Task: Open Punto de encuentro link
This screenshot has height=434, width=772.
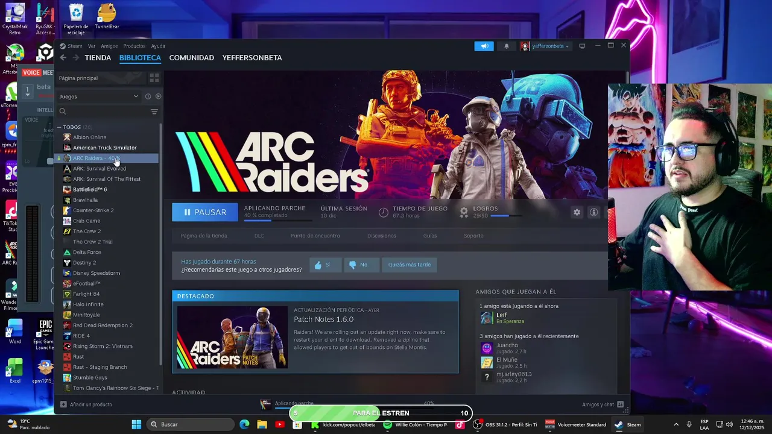Action: tap(315, 236)
